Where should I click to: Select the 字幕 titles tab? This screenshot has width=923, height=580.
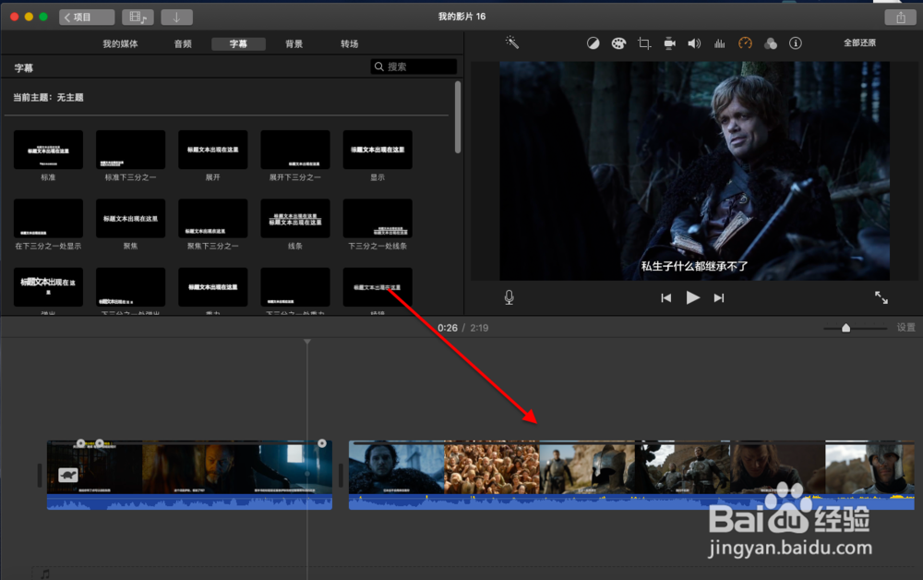[238, 43]
